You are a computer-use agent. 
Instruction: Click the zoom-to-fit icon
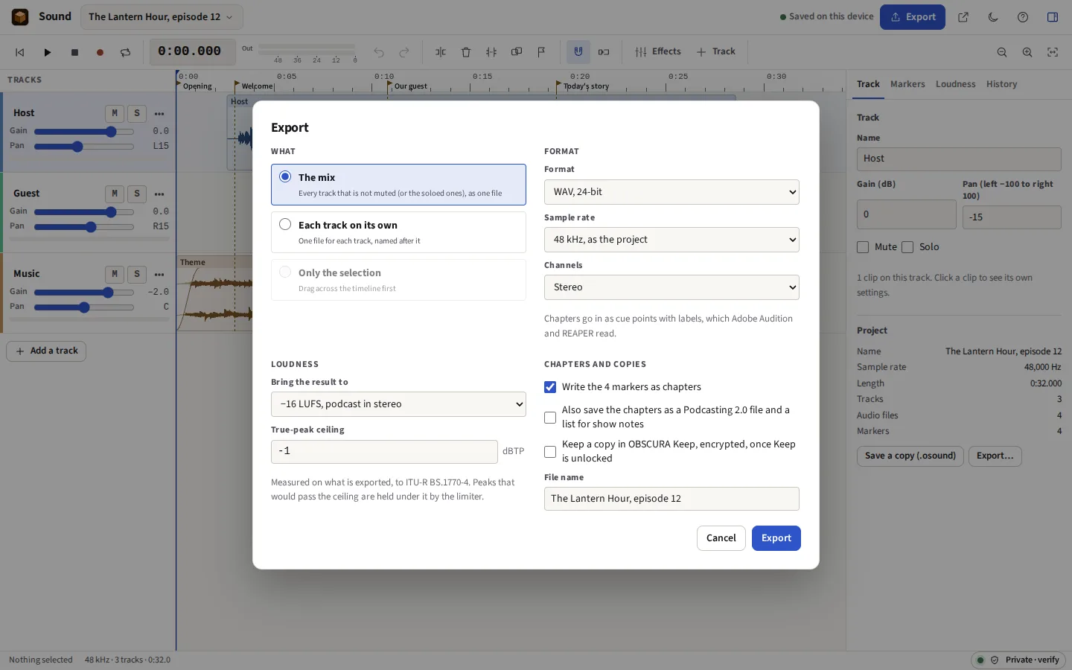(1053, 52)
